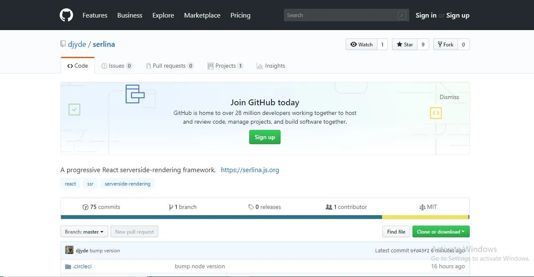Click the Watch button
The width and height of the screenshot is (534, 277).
point(362,44)
